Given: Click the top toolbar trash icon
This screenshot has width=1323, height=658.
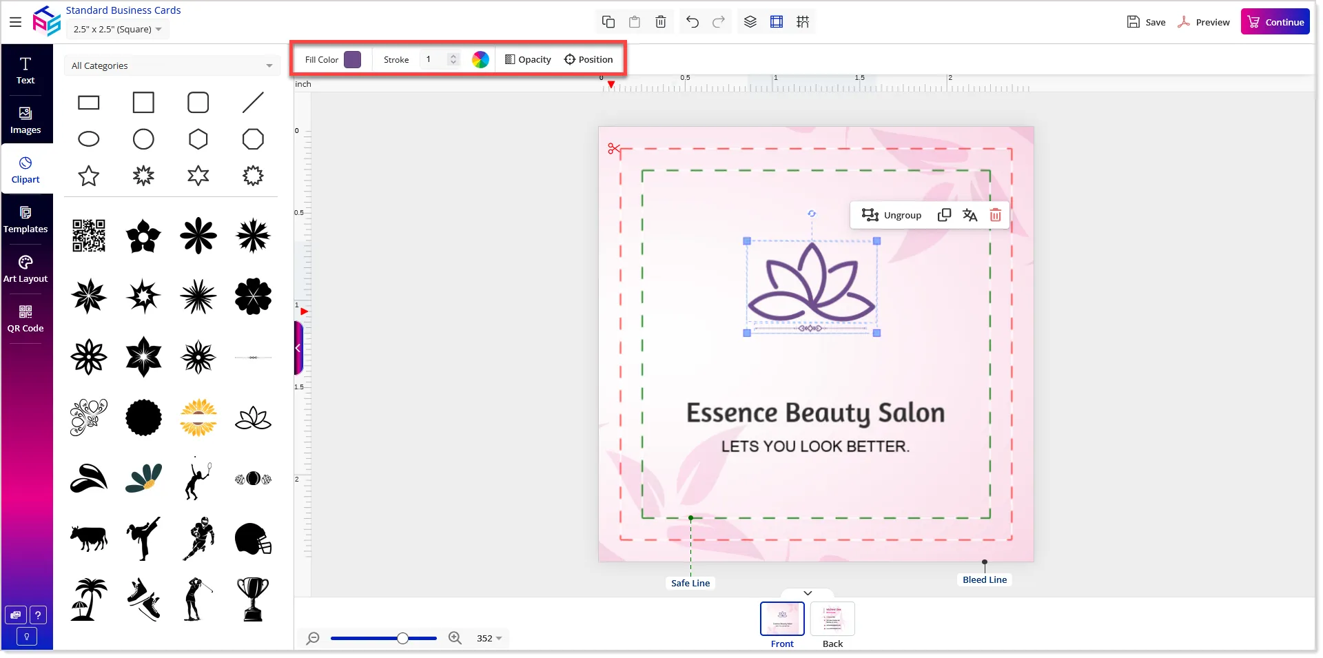Looking at the screenshot, I should [661, 22].
